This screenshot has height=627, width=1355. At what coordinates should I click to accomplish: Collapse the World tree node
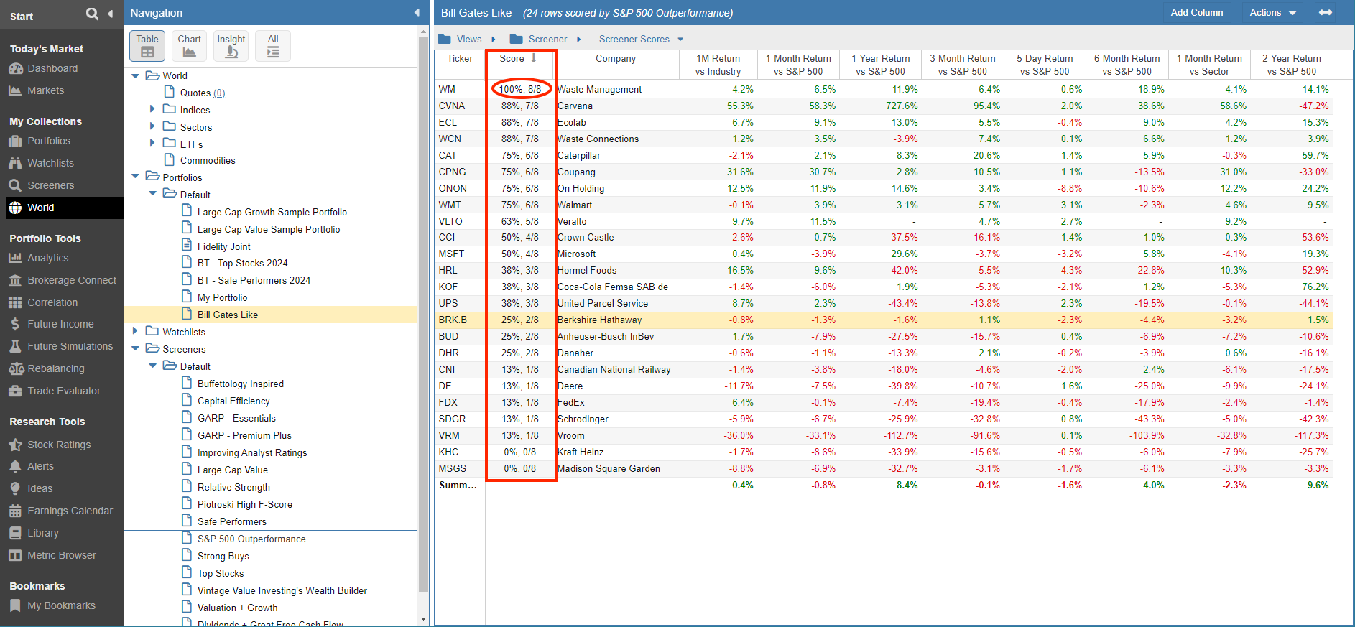[x=135, y=75]
